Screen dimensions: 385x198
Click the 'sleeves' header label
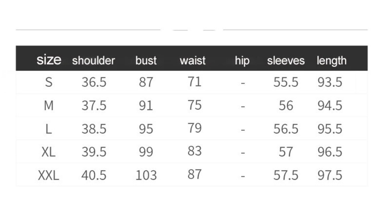pos(286,60)
